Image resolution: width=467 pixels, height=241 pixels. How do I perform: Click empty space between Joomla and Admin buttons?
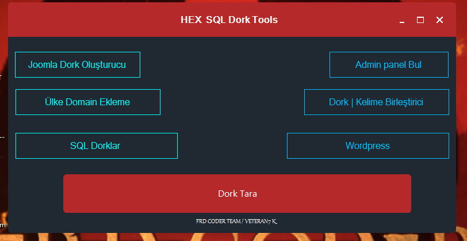[x=234, y=64]
